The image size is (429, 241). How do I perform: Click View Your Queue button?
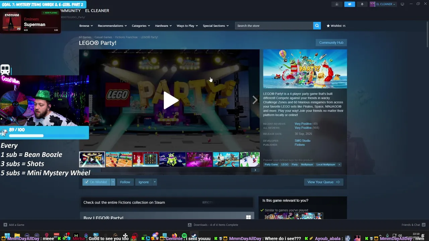(x=323, y=182)
